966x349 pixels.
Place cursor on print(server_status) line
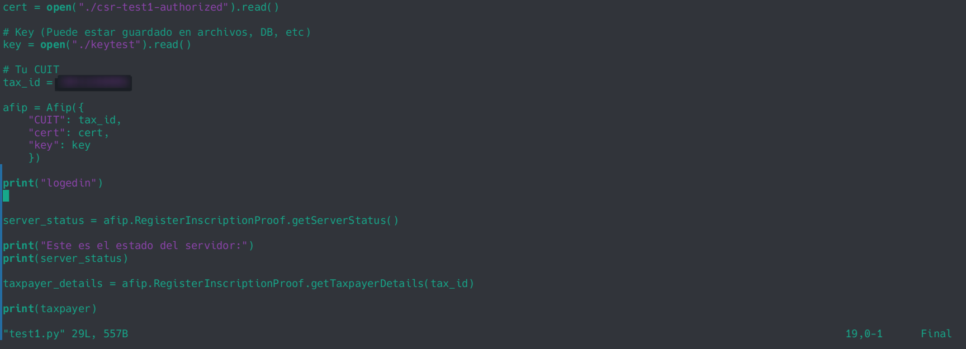(x=65, y=259)
